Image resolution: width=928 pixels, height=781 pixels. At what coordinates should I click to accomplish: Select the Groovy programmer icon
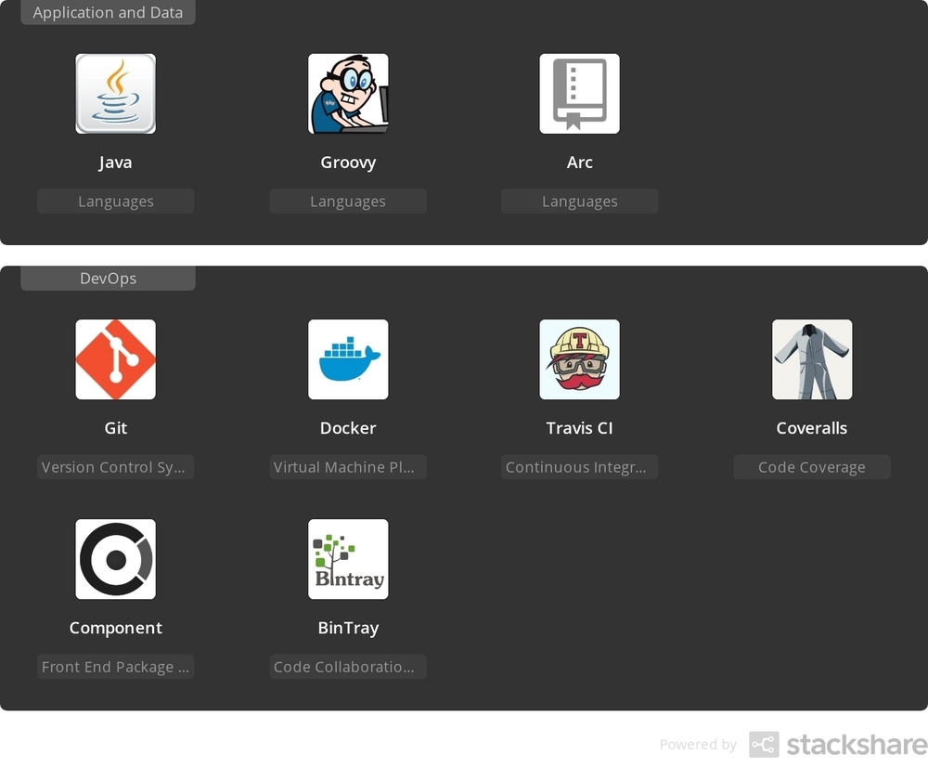(348, 93)
